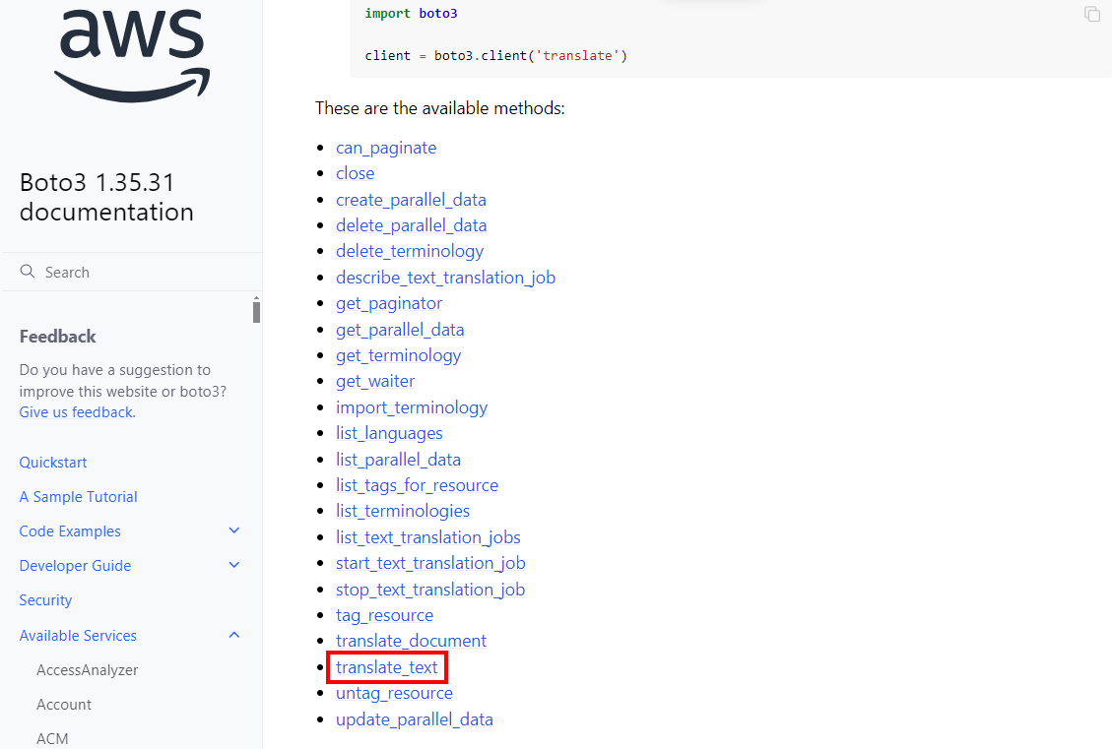Open the Quickstart page
Viewport: 1112px width, 749px height.
point(52,462)
